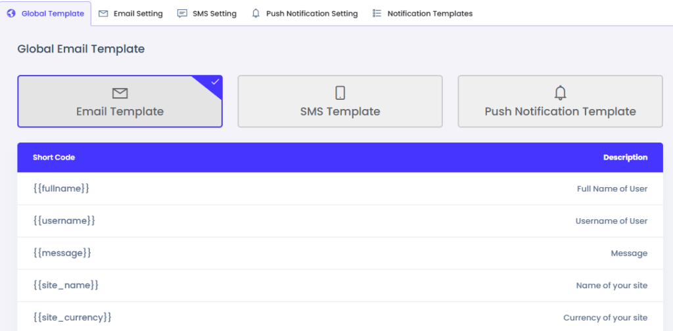This screenshot has width=673, height=331.
Task: Select the SMS Template option
Action: [340, 111]
